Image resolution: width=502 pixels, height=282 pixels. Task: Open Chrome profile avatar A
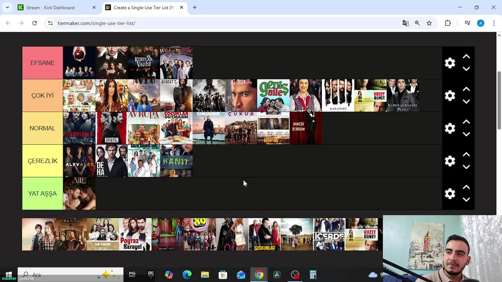click(x=480, y=23)
